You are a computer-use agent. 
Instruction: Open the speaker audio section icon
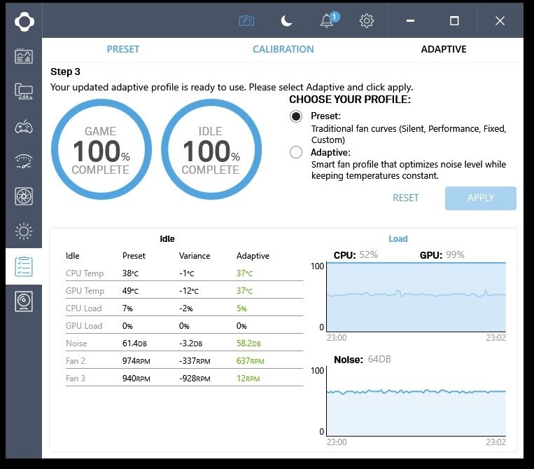click(x=24, y=301)
